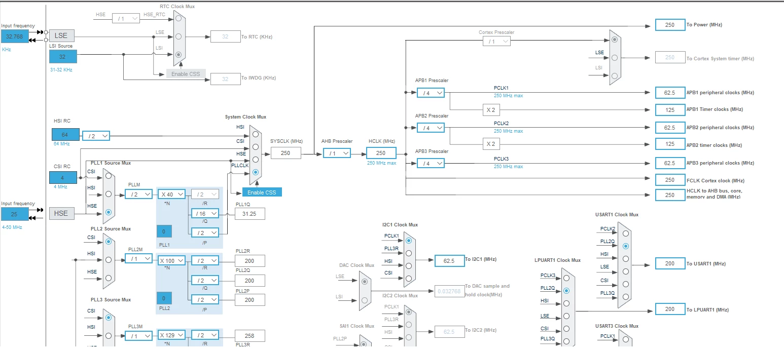
Task: Select HSE in PLL1 Source Mux
Action: [109, 212]
